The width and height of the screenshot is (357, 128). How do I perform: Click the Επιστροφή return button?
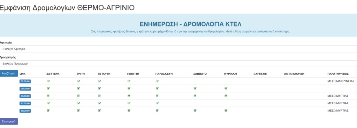point(9,121)
